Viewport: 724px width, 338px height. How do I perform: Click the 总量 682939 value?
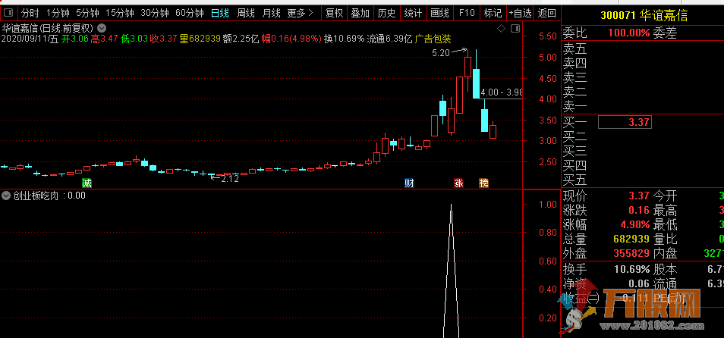click(631, 239)
